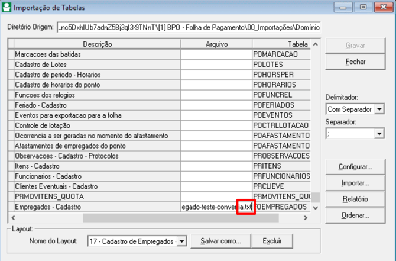Open the Relatório report button
The height and width of the screenshot is (261, 396).
pyautogui.click(x=355, y=199)
